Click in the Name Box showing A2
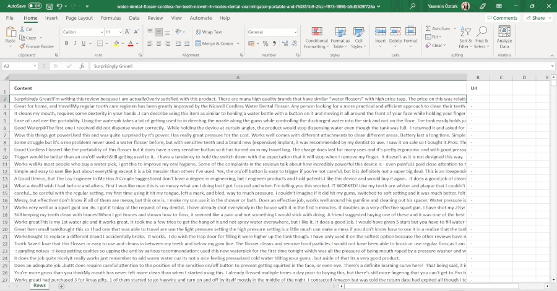Viewport: 557px width, 291px height. coord(17,66)
